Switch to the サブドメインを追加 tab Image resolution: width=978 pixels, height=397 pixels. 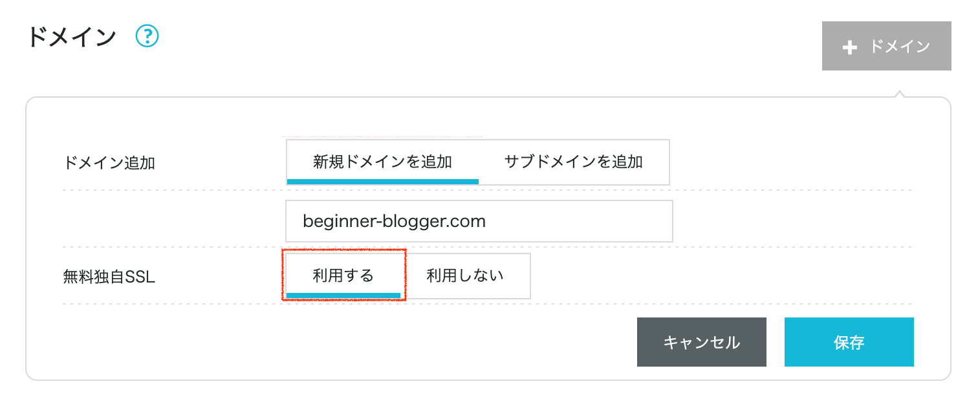(x=573, y=162)
